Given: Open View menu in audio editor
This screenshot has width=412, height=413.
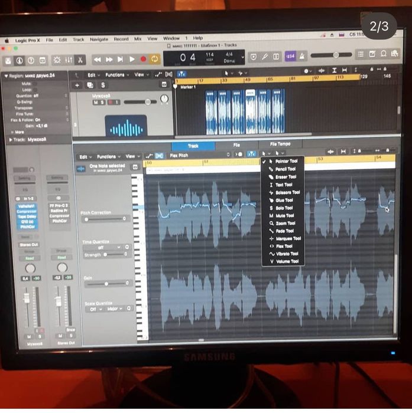Looking at the screenshot, I should (132, 156).
